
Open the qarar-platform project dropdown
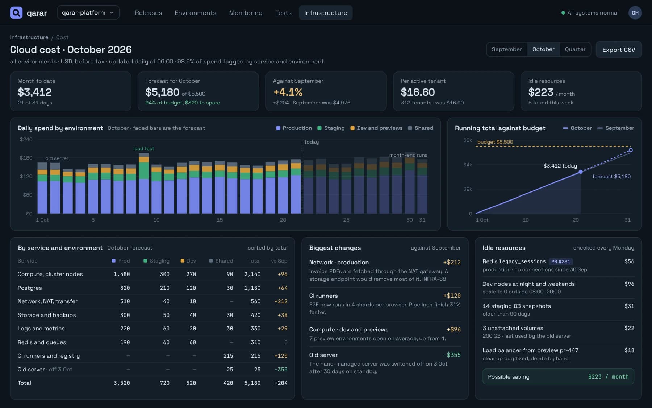(x=88, y=13)
